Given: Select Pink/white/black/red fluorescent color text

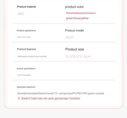Looking at the screenshot, I should [x=81, y=13].
